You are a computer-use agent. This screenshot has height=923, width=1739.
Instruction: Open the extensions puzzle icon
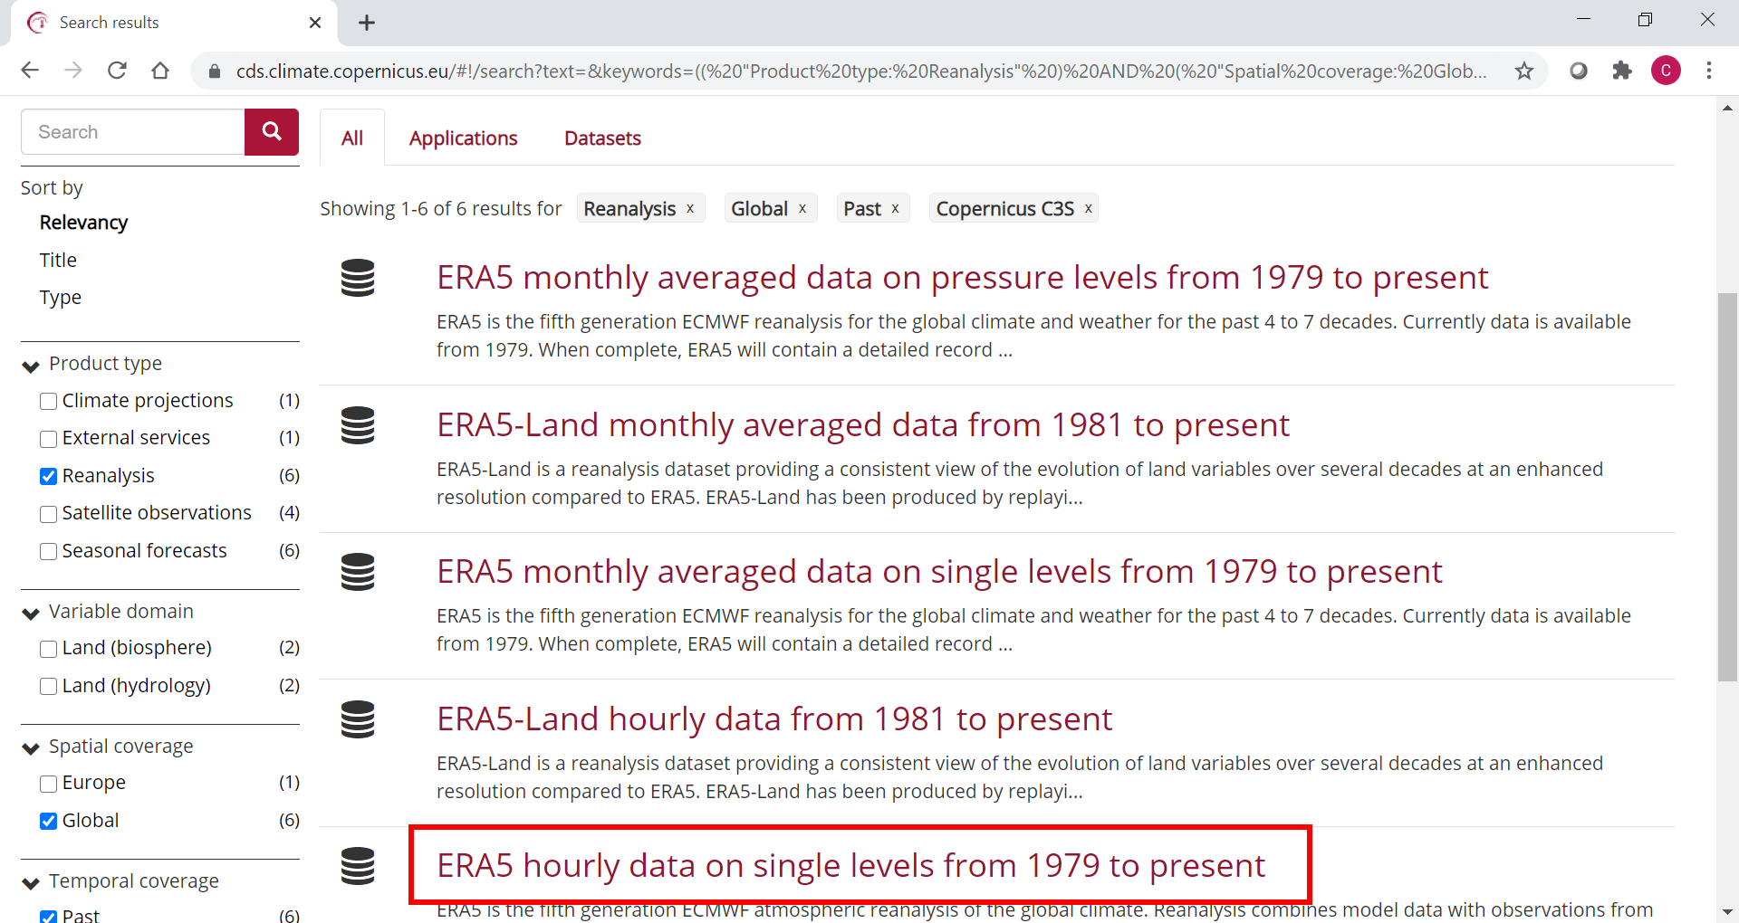(1622, 71)
